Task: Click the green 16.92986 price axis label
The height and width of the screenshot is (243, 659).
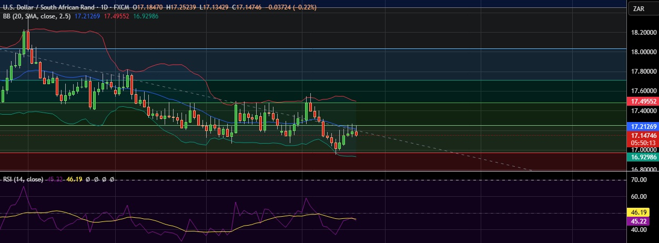Action: (x=643, y=157)
